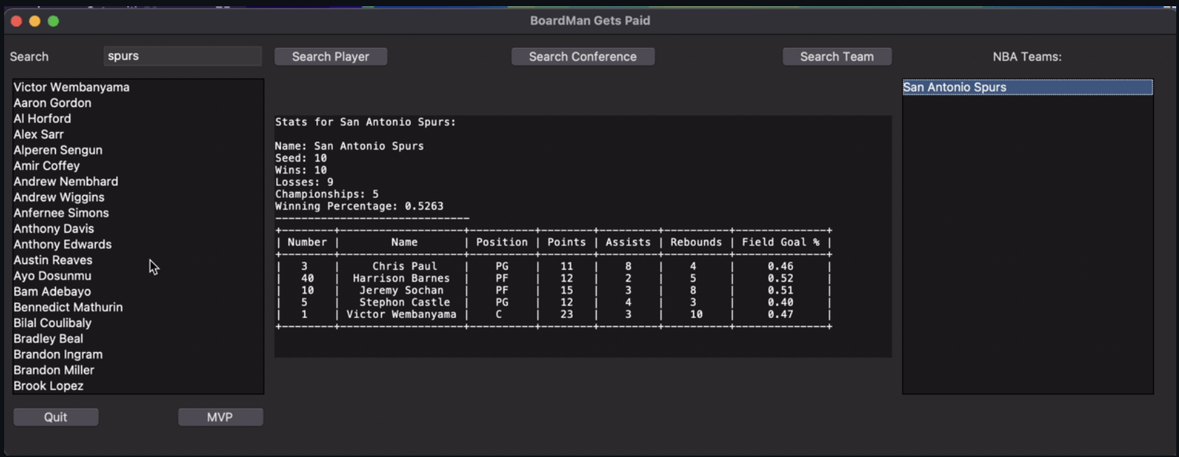The image size is (1179, 457).
Task: Click Stephon Castle in the stats table
Action: (404, 303)
